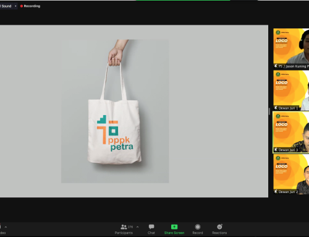Click the Sound label in top bar
Image resolution: width=309 pixels, height=237 pixels.
coord(6,6)
